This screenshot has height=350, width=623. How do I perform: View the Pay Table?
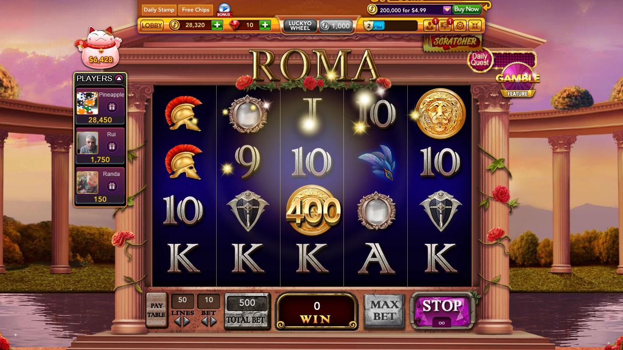pos(156,310)
